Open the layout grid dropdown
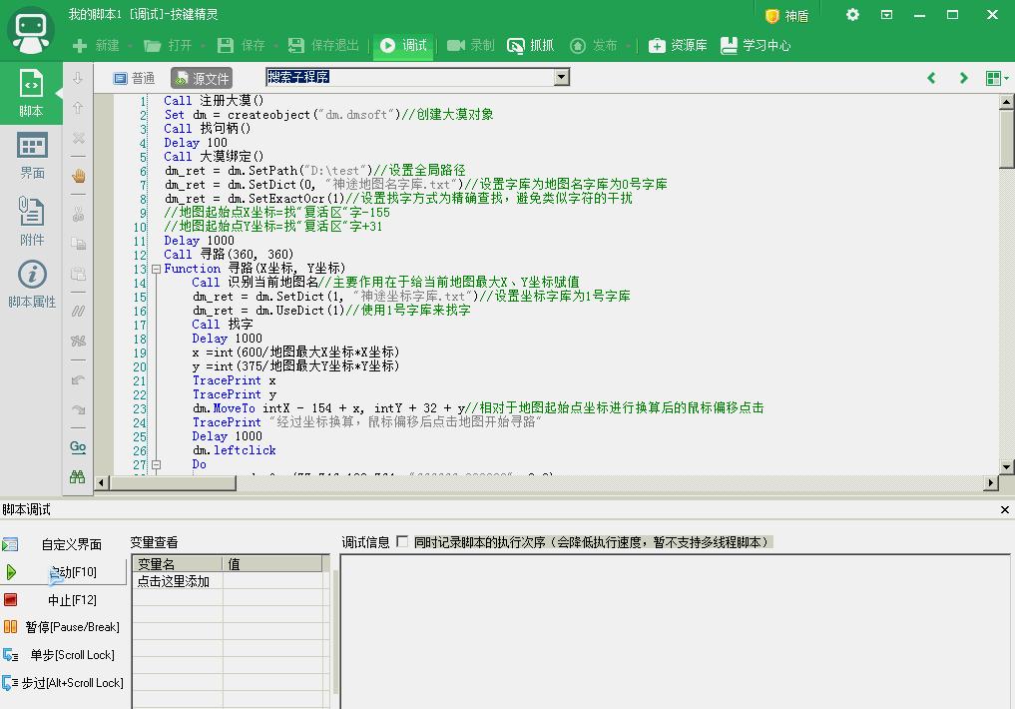1015x709 pixels. [x=995, y=78]
